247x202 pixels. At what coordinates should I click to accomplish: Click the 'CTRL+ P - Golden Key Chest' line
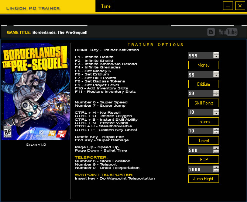pos(106,130)
